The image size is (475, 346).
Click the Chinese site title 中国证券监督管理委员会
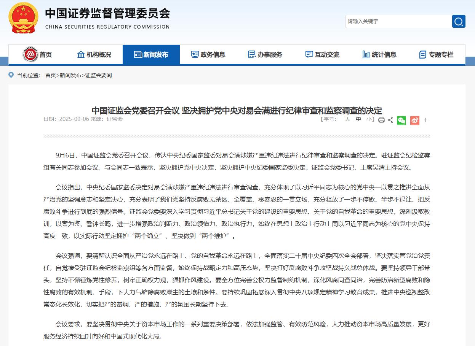pos(107,13)
